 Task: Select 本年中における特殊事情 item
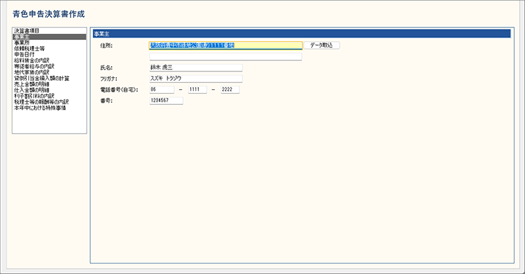40,108
